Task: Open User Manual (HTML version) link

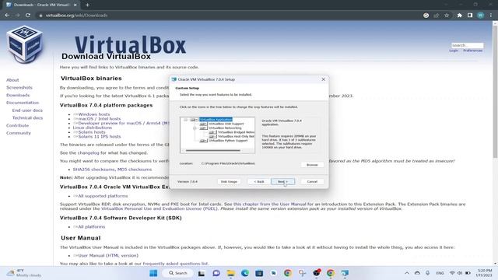Action: (108, 256)
